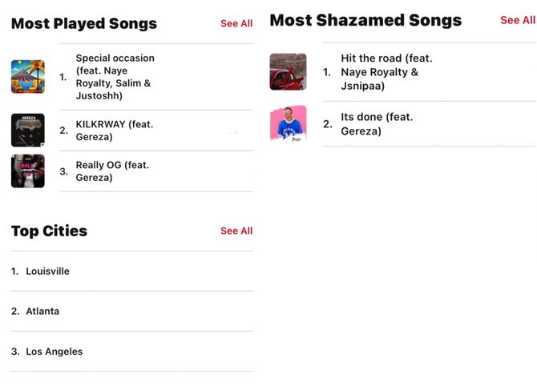Click the Top Cities heading
This screenshot has height=386, width=537.
(x=49, y=231)
